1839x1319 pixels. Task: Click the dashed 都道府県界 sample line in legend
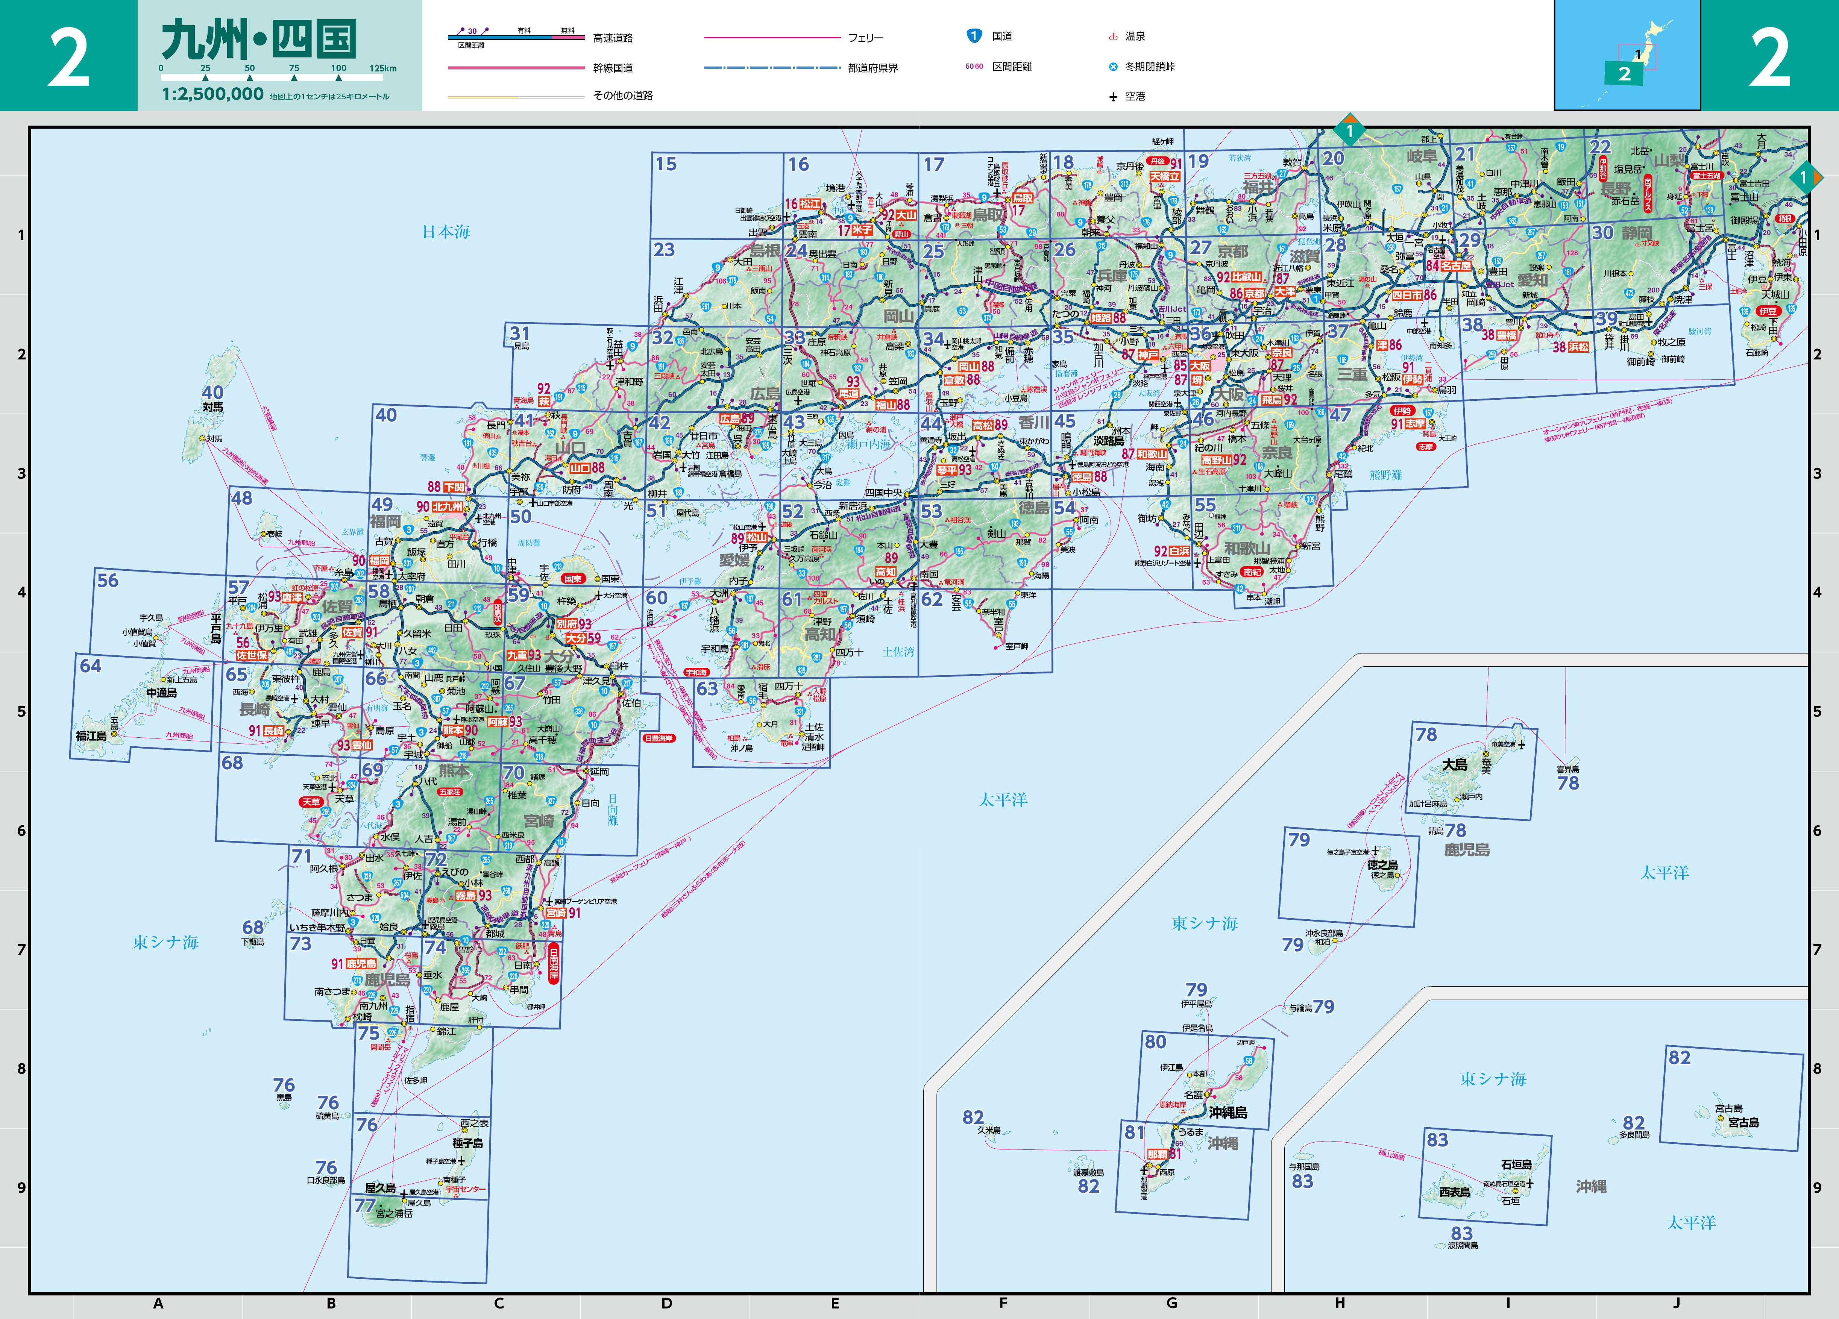pyautogui.click(x=772, y=67)
